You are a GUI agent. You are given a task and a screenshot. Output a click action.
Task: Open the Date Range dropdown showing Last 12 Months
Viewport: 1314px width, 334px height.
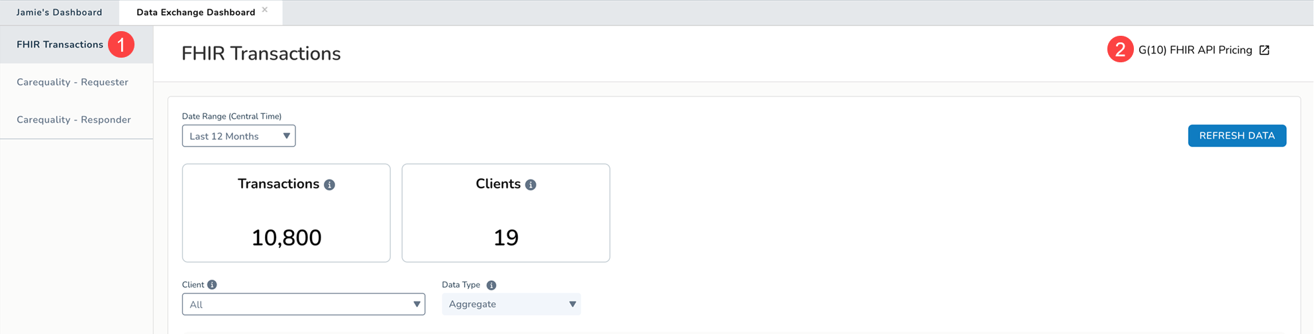click(x=238, y=136)
